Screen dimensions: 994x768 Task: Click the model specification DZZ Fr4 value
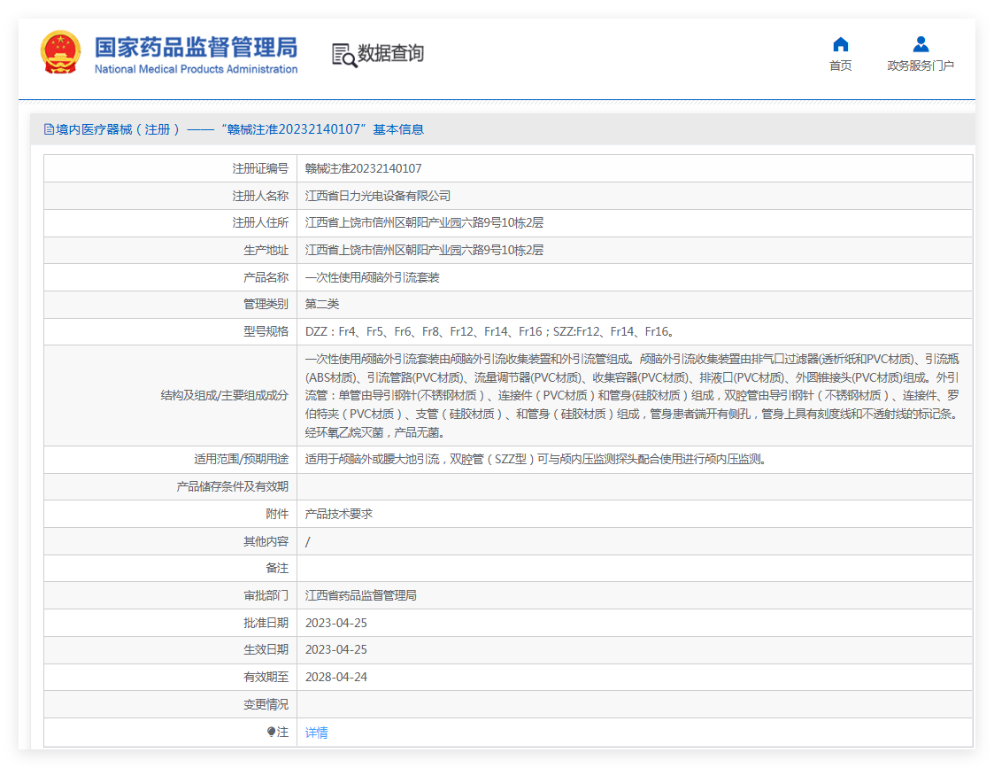pos(489,331)
